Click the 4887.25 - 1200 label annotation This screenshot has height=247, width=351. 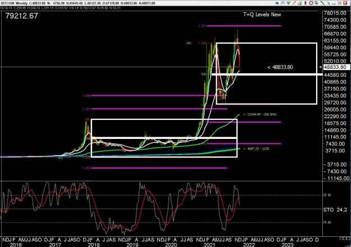tap(256, 149)
